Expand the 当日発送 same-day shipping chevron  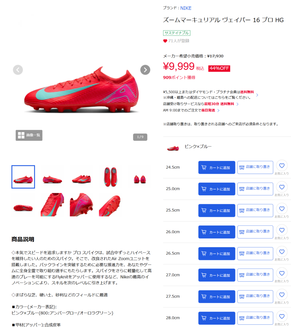click(218, 110)
